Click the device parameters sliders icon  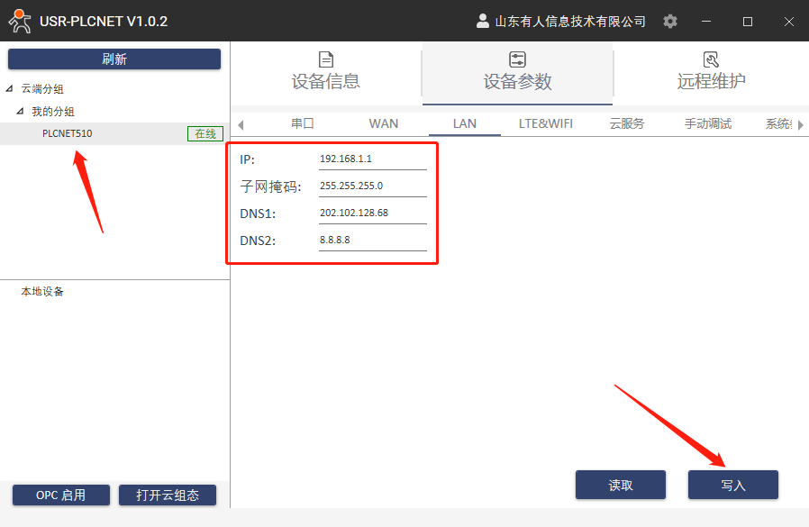pos(517,59)
